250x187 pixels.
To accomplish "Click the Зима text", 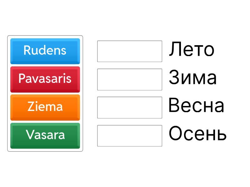I will 192,78.
